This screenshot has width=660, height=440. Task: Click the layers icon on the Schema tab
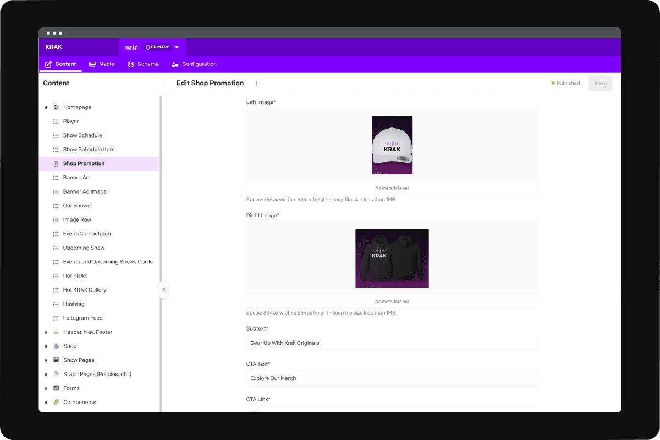[131, 64]
